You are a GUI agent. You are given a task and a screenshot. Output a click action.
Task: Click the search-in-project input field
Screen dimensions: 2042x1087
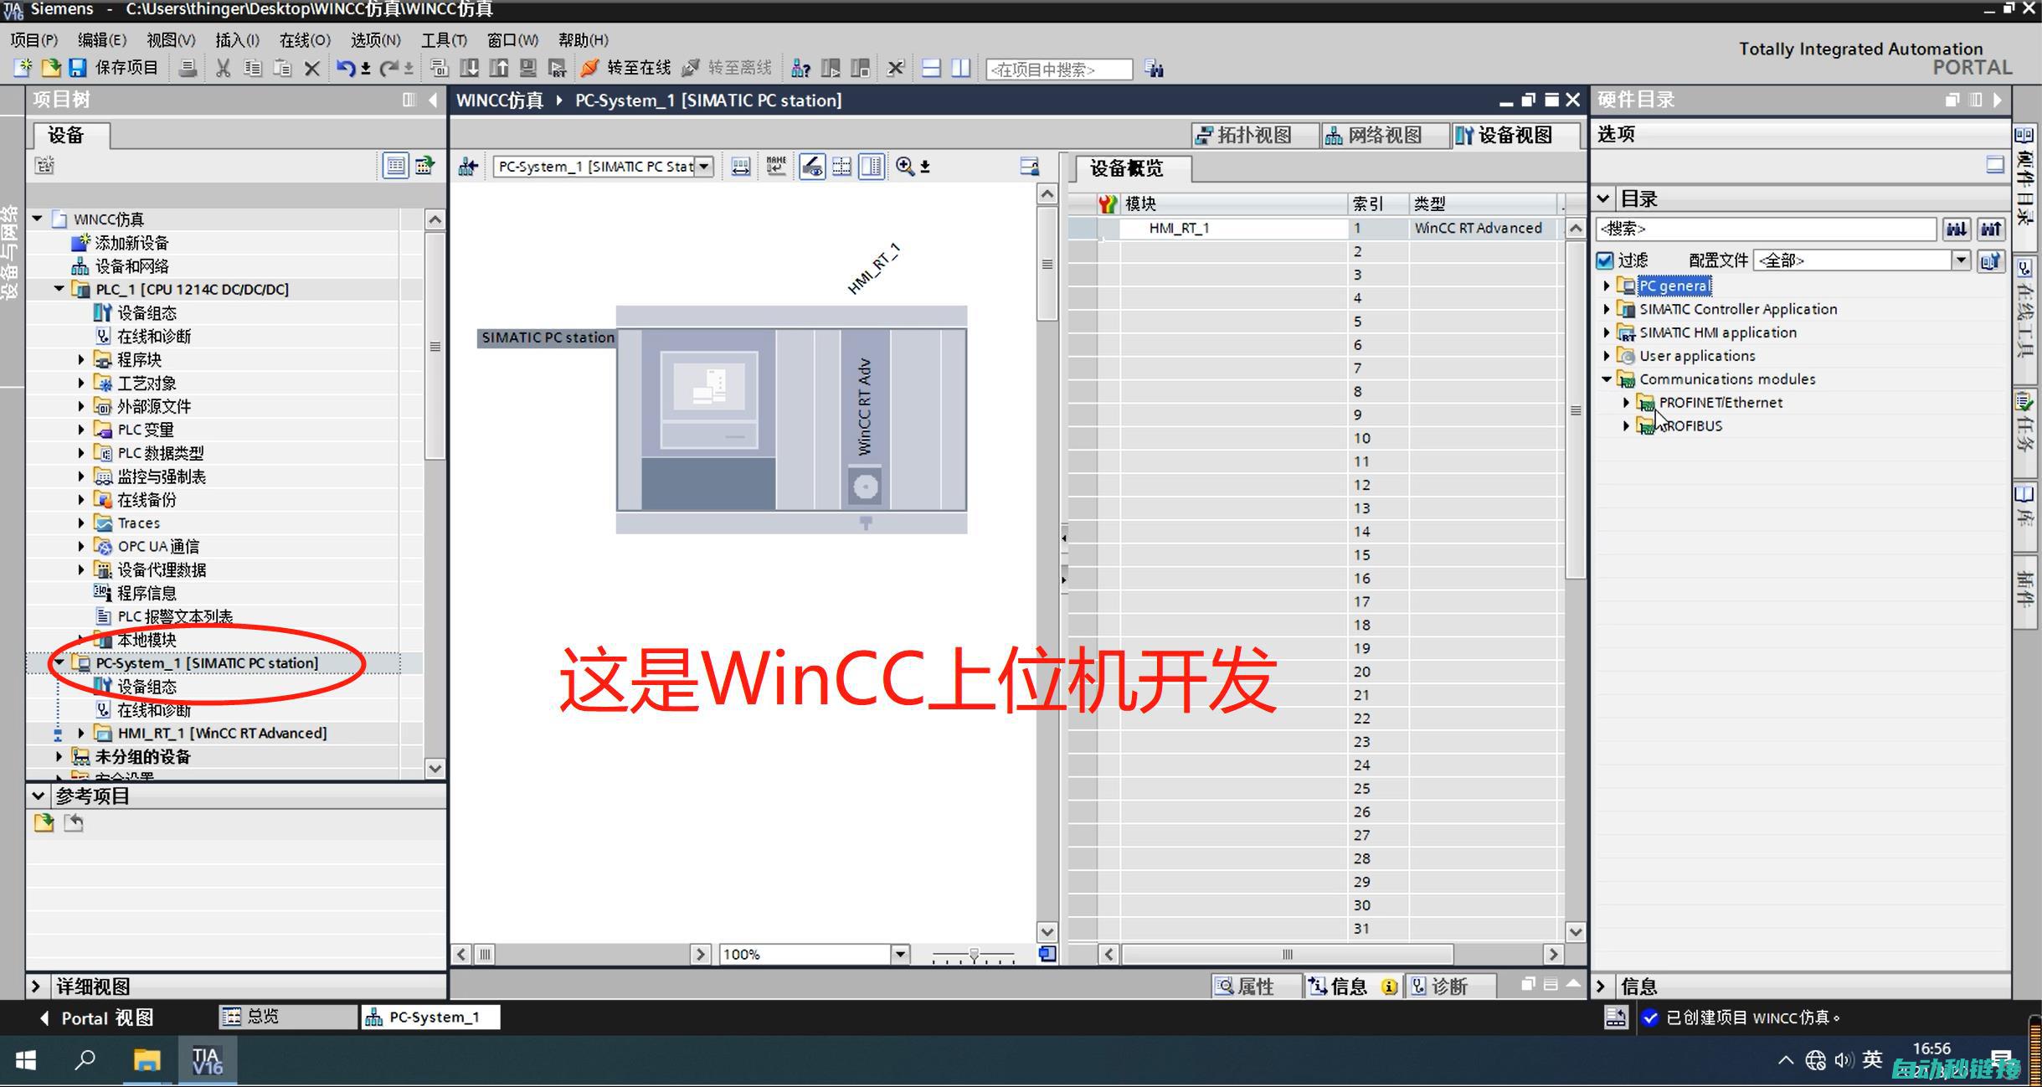[1059, 70]
